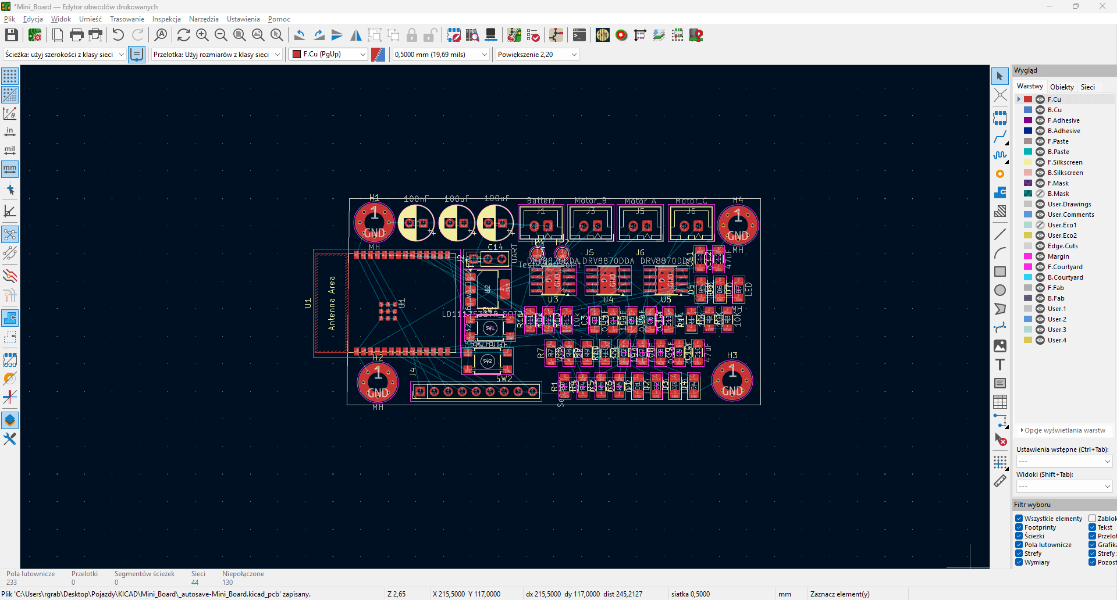Select the Route tracks tool

pos(999,137)
